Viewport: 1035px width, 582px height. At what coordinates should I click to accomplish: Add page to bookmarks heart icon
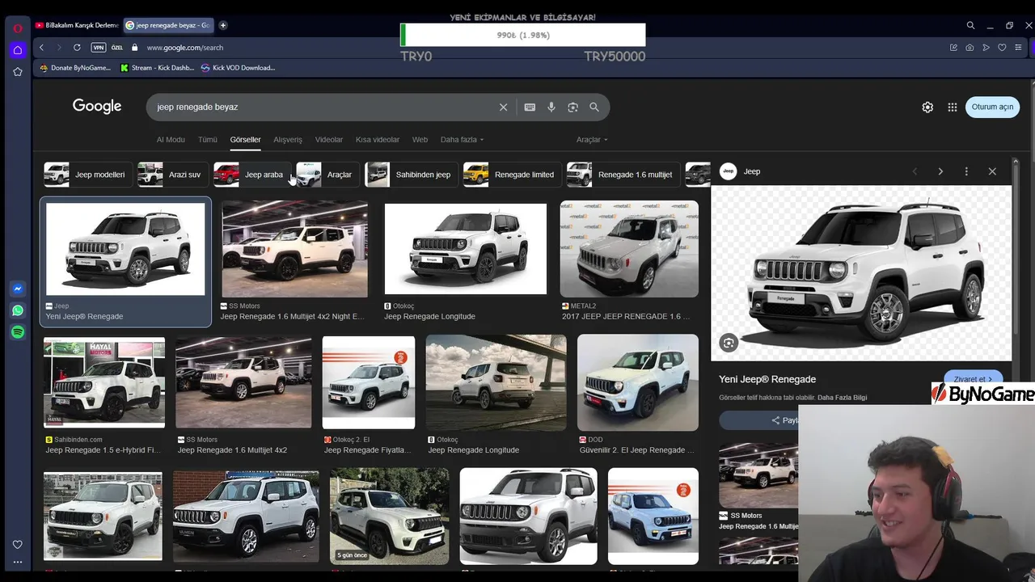(1002, 48)
